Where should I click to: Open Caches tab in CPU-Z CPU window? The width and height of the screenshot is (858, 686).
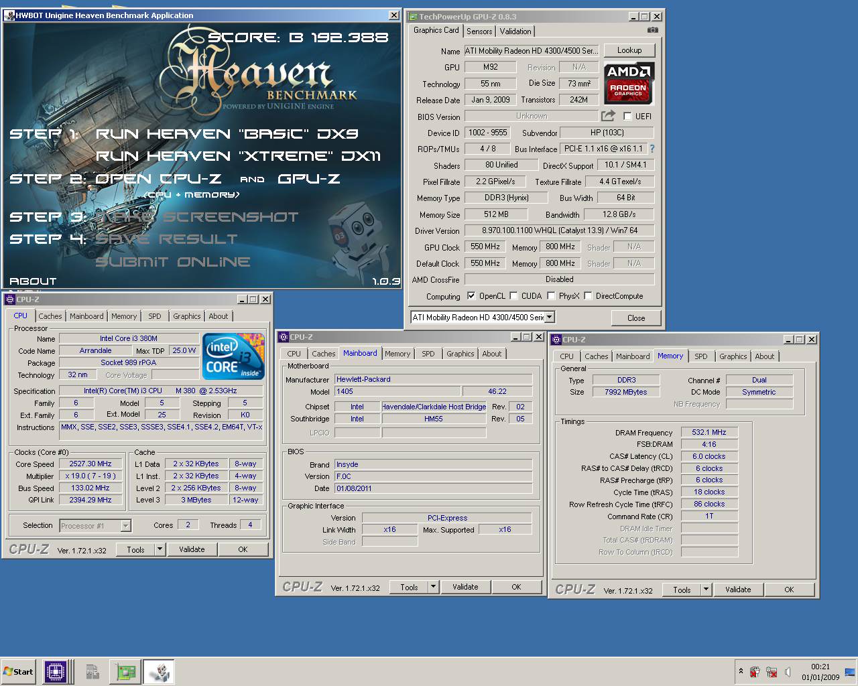tap(50, 316)
